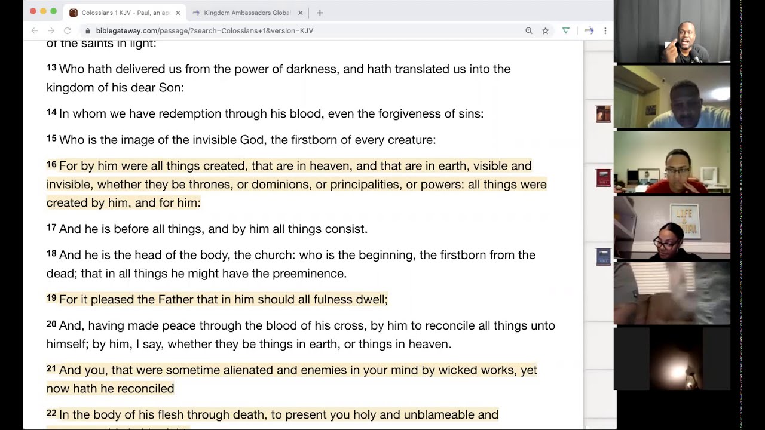Open the blue arrow extension icon
The height and width of the screenshot is (430, 765).
[x=589, y=30]
